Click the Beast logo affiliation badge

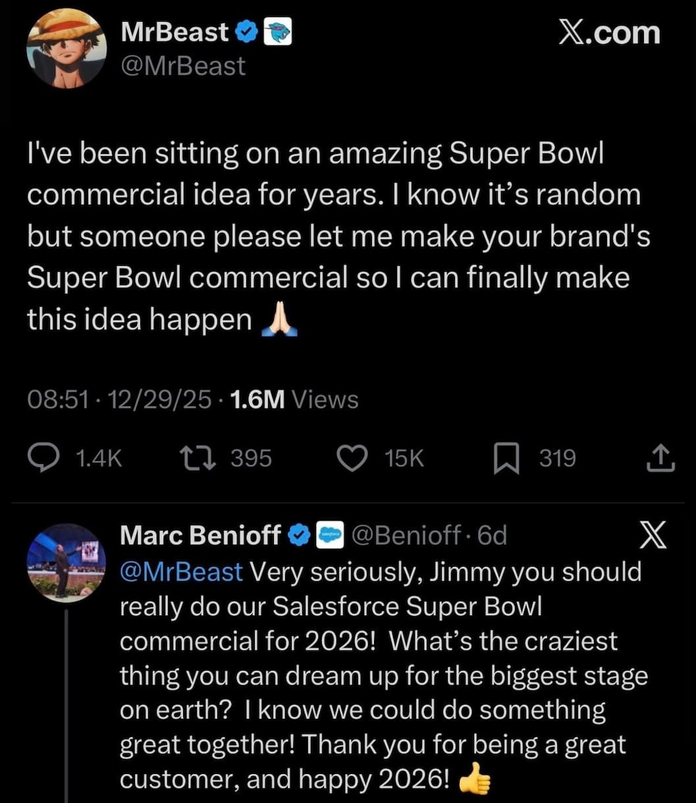(277, 32)
